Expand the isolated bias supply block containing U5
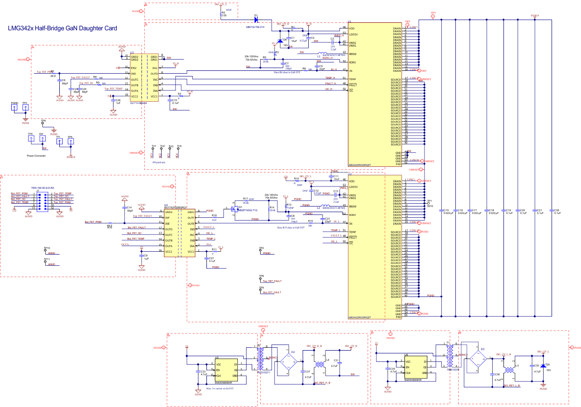This screenshot has width=581, height=407. (167, 334)
